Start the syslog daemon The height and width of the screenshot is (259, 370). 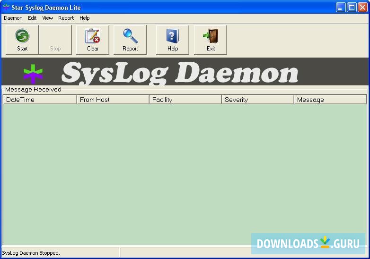tap(22, 40)
